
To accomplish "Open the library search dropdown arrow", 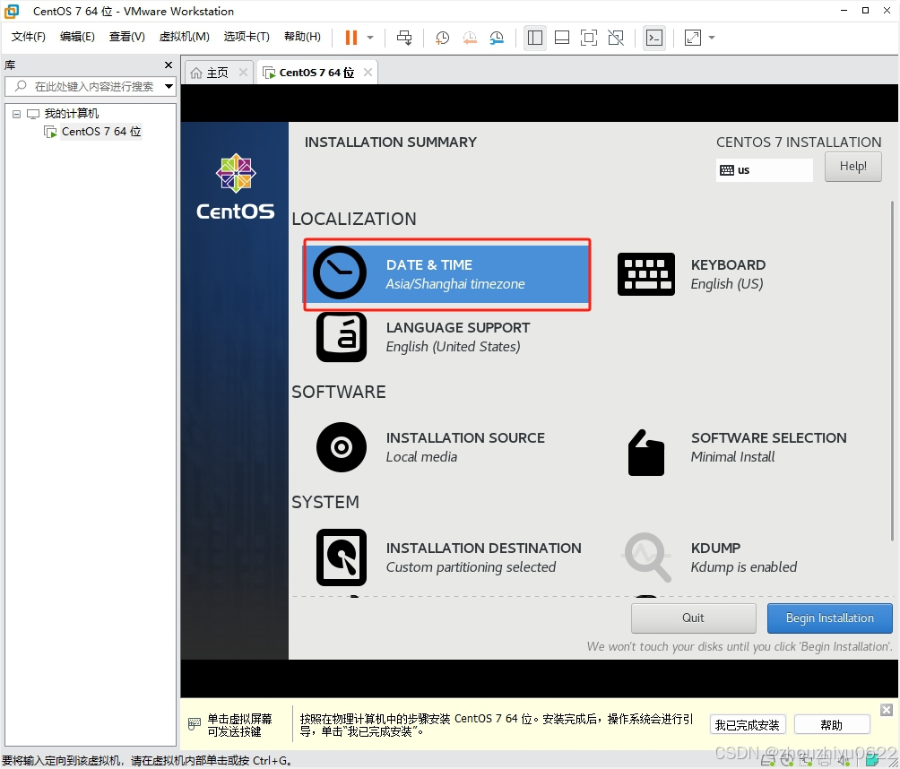I will point(169,87).
